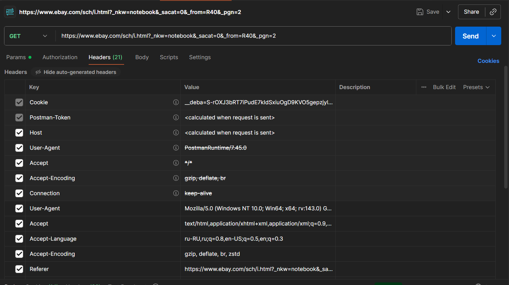
Task: Show info for the Cookie header
Action: 176,102
